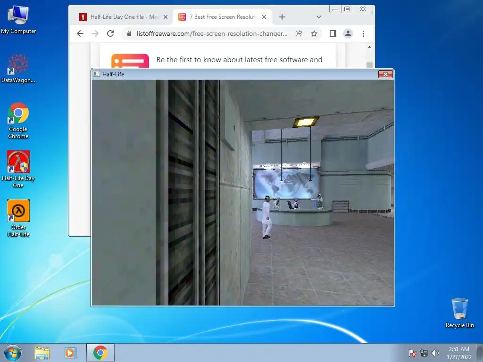Go forward in Chrome
This screenshot has height=362, width=483.
(x=95, y=33)
